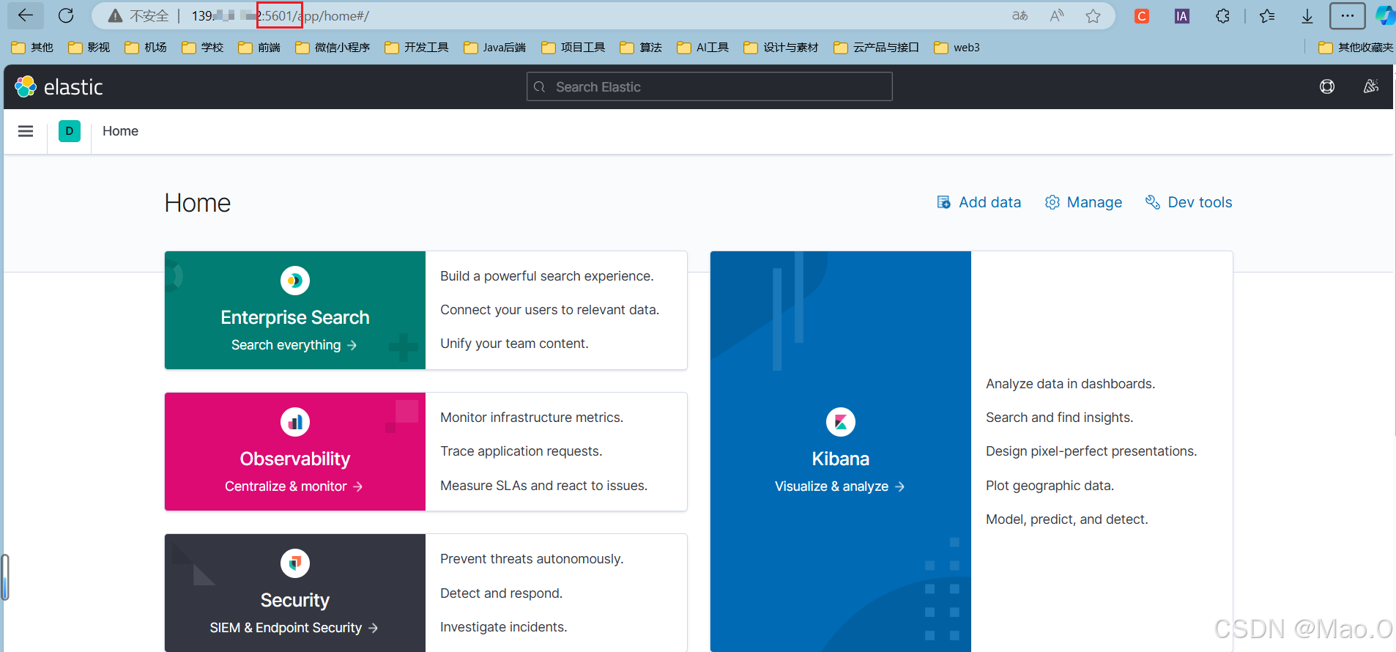Click the Elastic logo

click(x=59, y=86)
